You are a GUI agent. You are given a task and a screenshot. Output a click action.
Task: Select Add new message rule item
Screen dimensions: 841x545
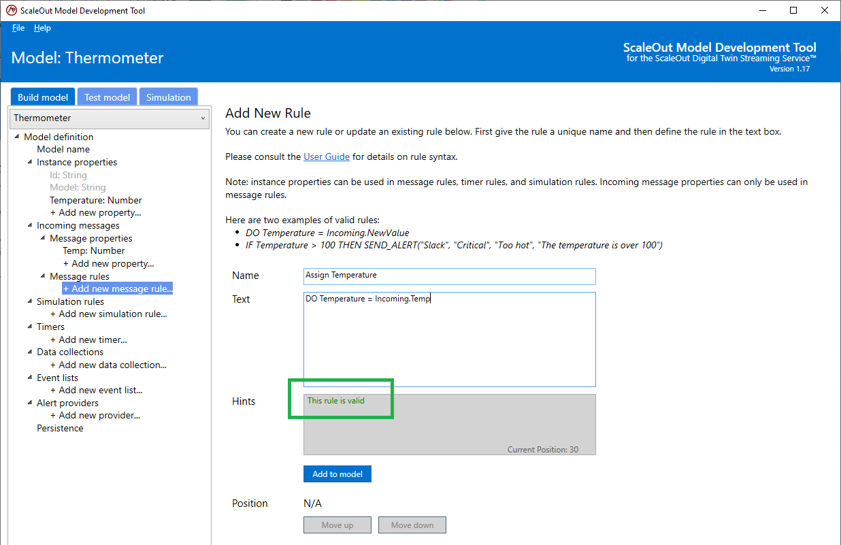point(118,288)
